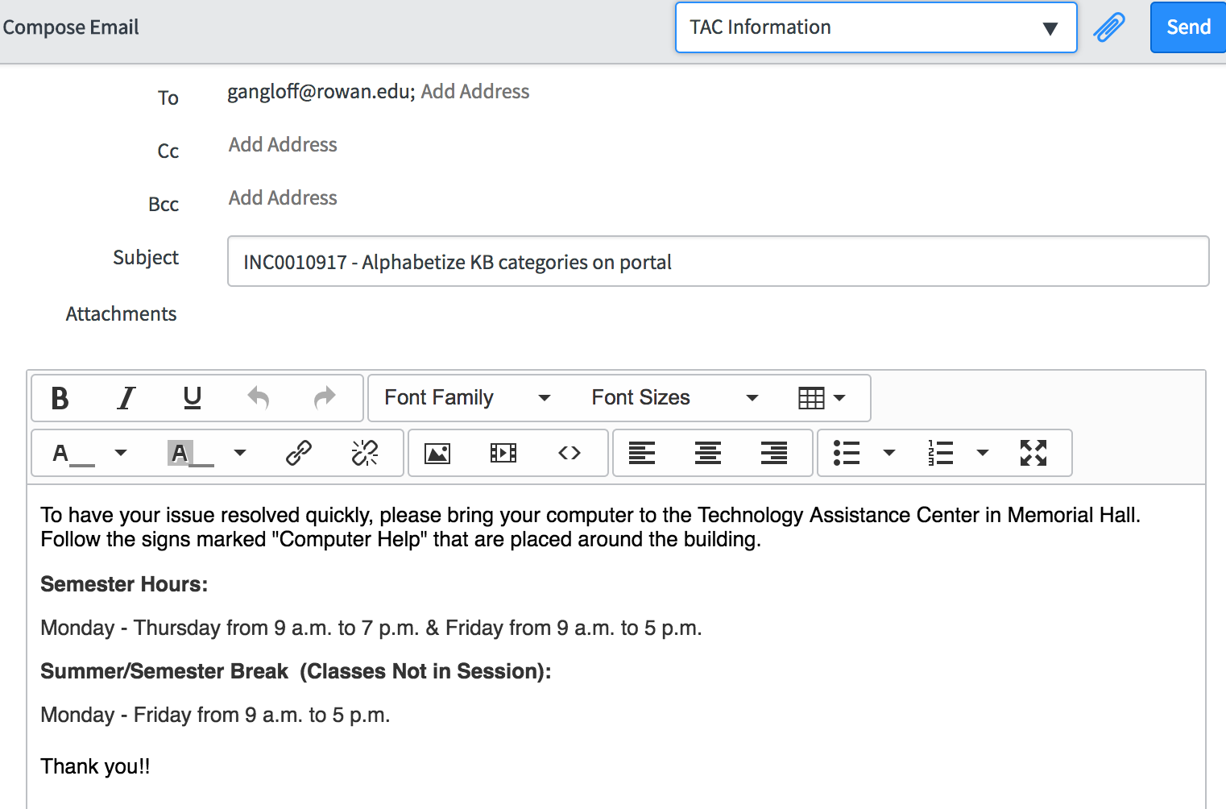Screen dimensions: 1226x809
Task: Expand text color options arrow
Action: [x=121, y=454]
